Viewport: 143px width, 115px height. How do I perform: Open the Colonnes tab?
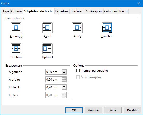pos(111,11)
